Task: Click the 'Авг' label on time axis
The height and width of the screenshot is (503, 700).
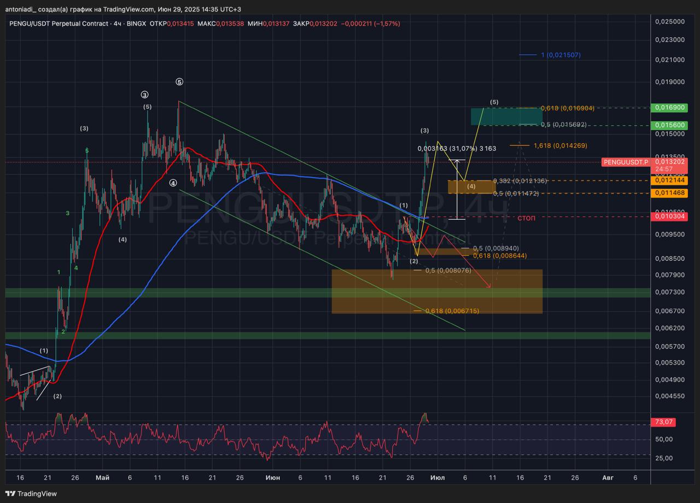Action: coord(608,477)
